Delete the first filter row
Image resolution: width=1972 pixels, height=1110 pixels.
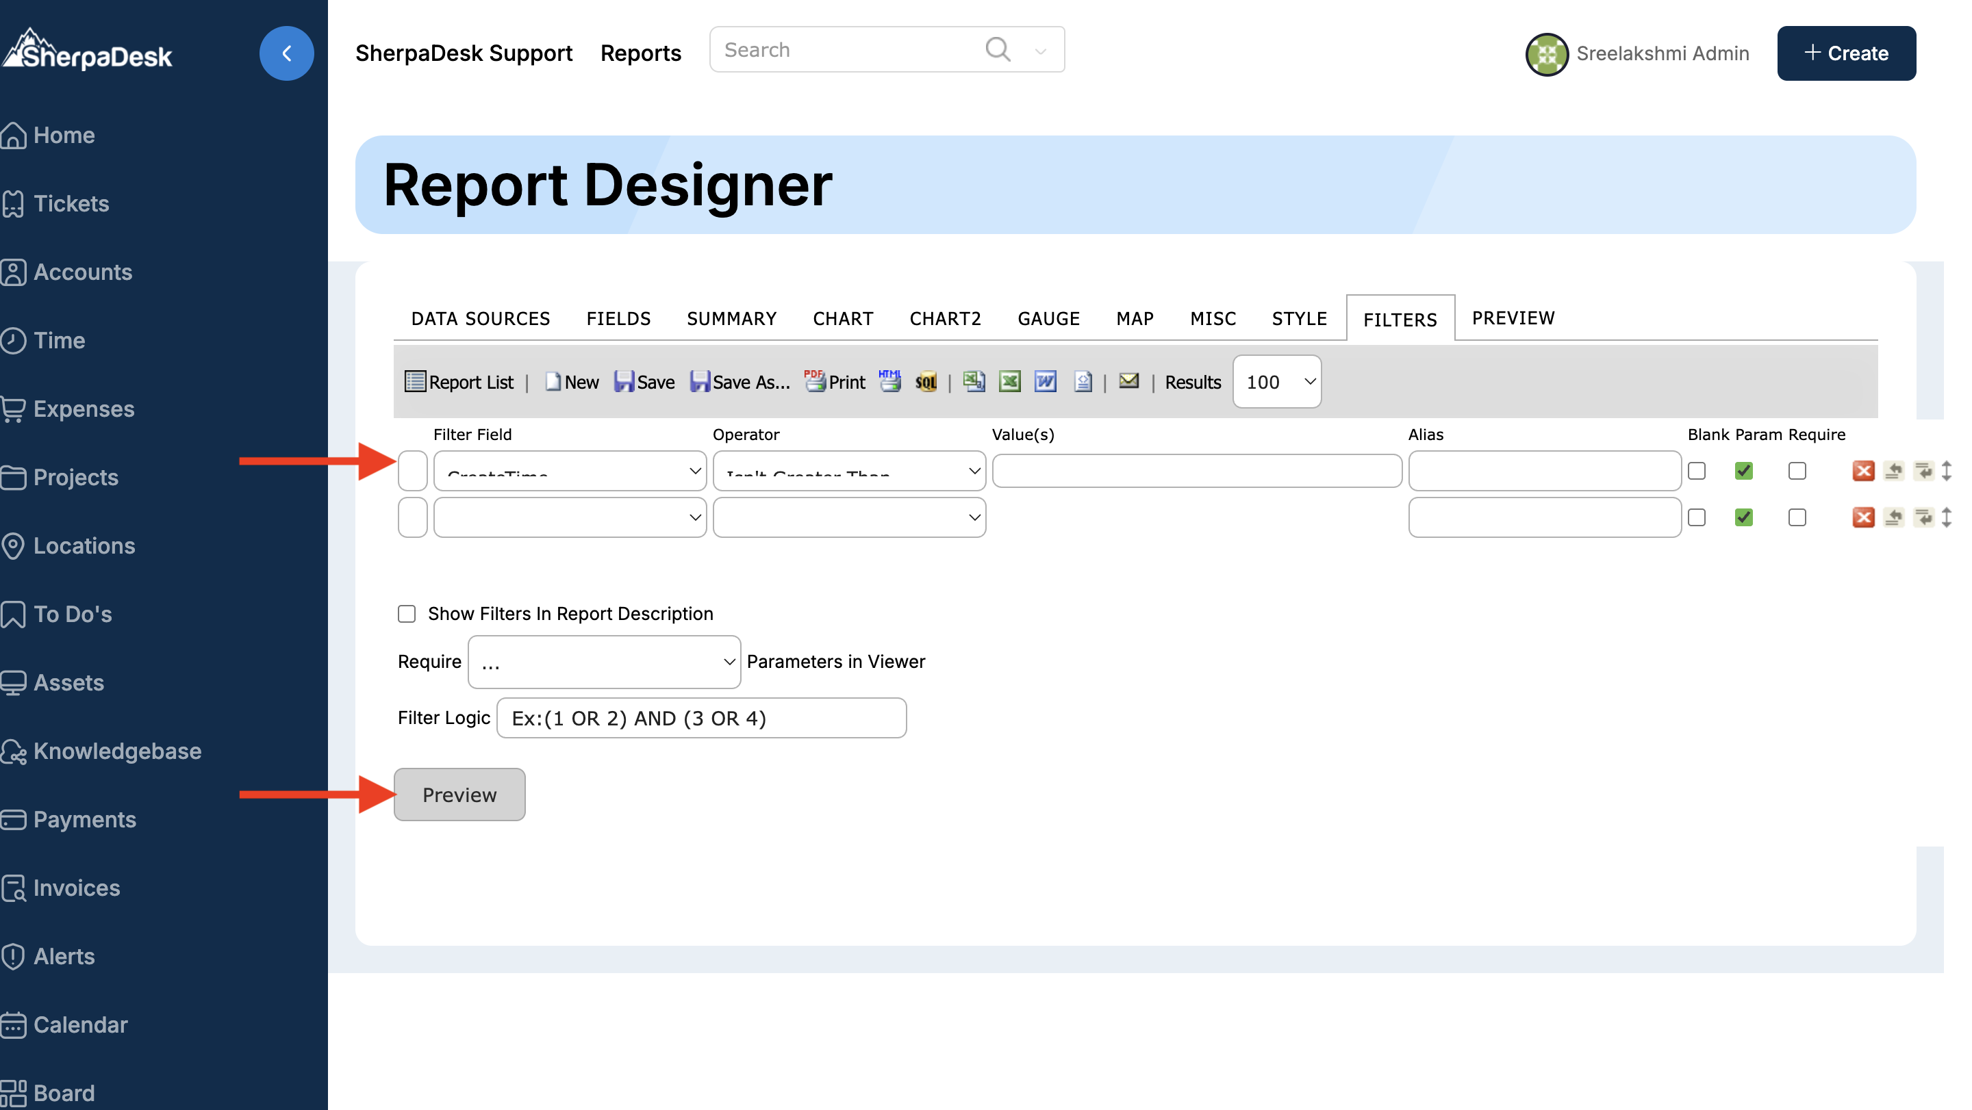click(x=1862, y=472)
